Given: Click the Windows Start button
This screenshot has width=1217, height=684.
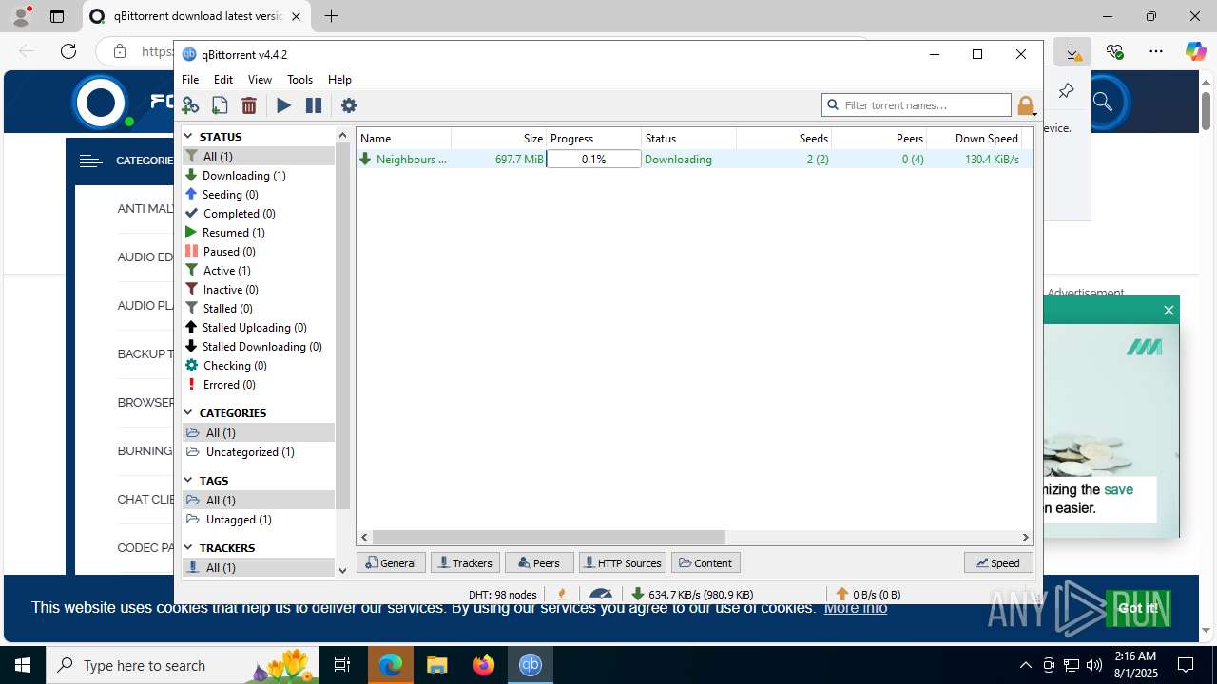Looking at the screenshot, I should point(23,665).
